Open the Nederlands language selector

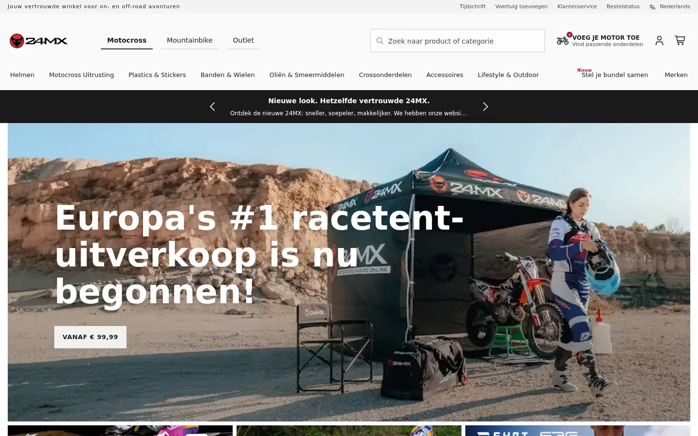tap(669, 7)
